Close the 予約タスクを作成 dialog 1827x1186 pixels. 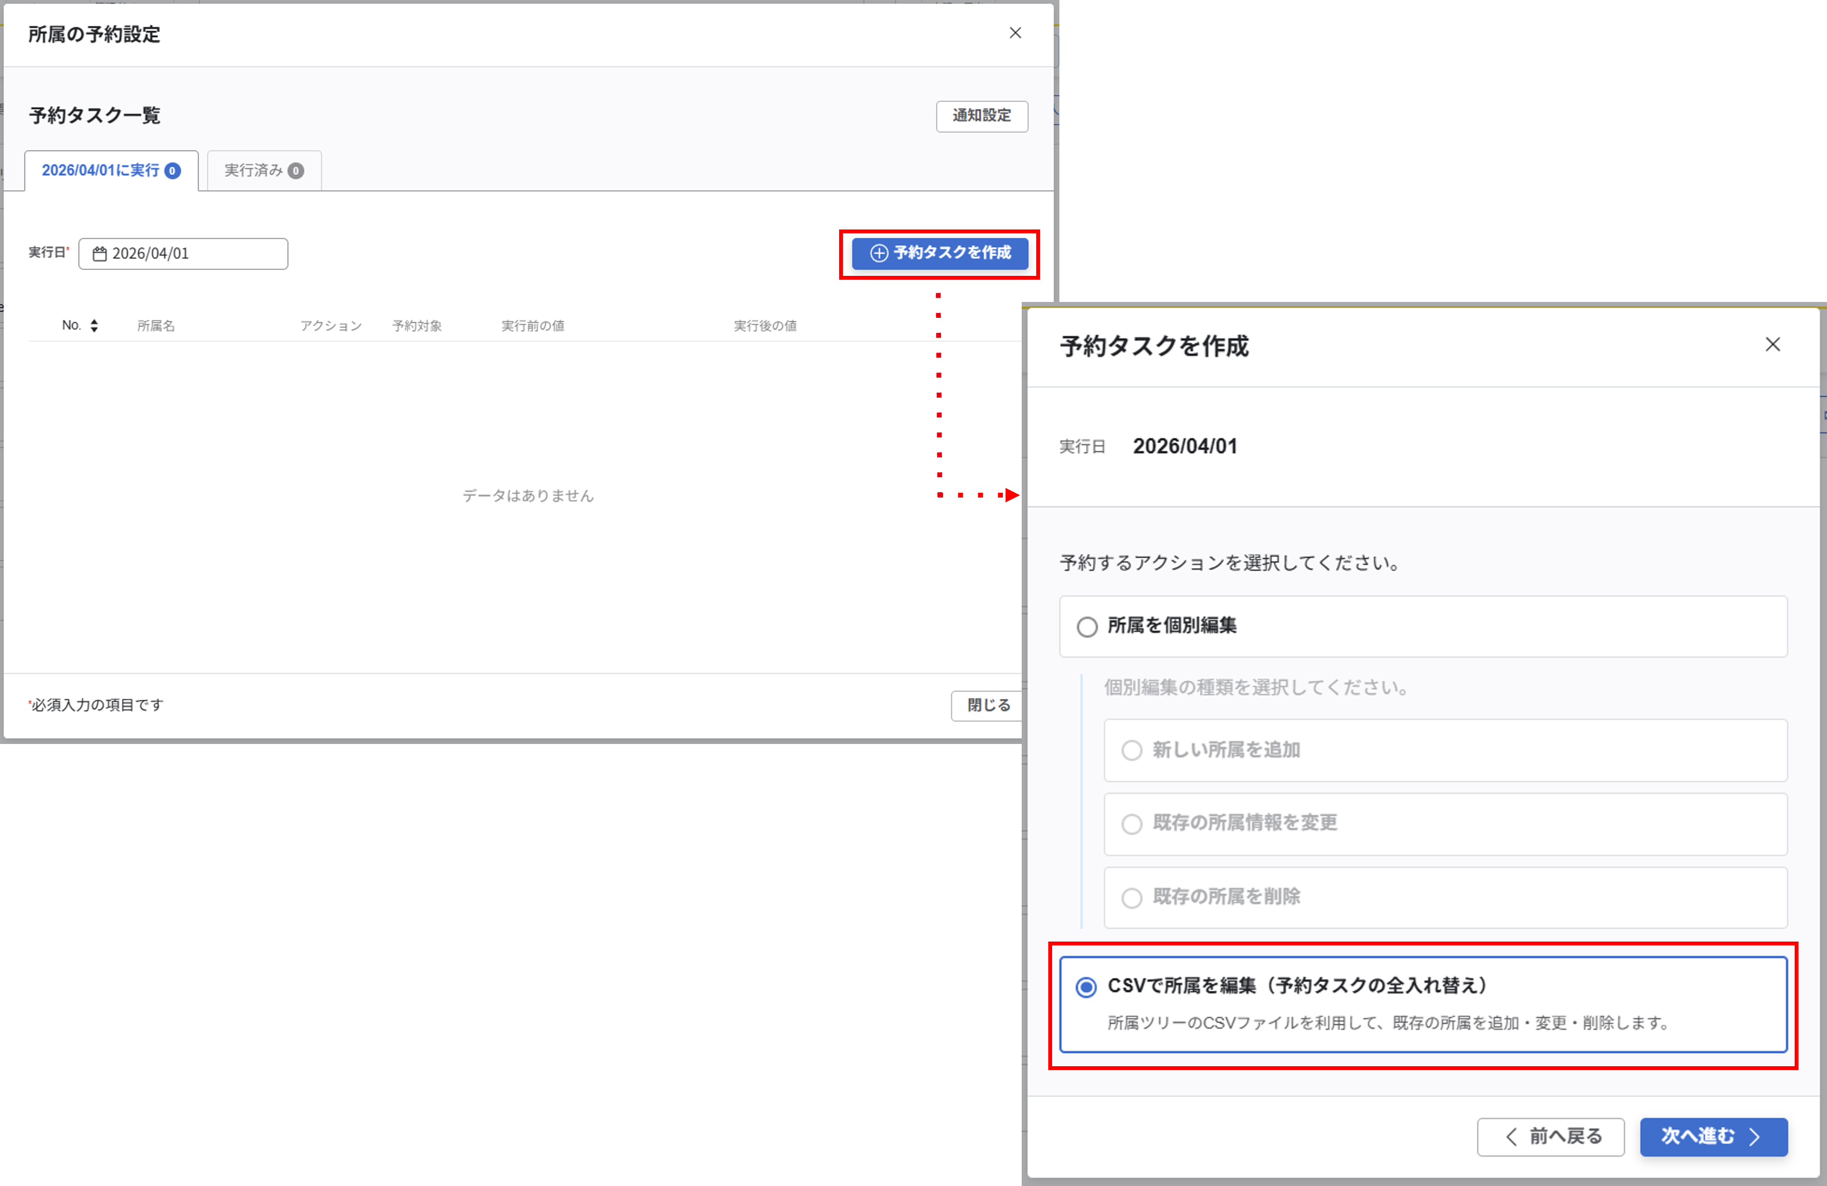click(x=1772, y=344)
